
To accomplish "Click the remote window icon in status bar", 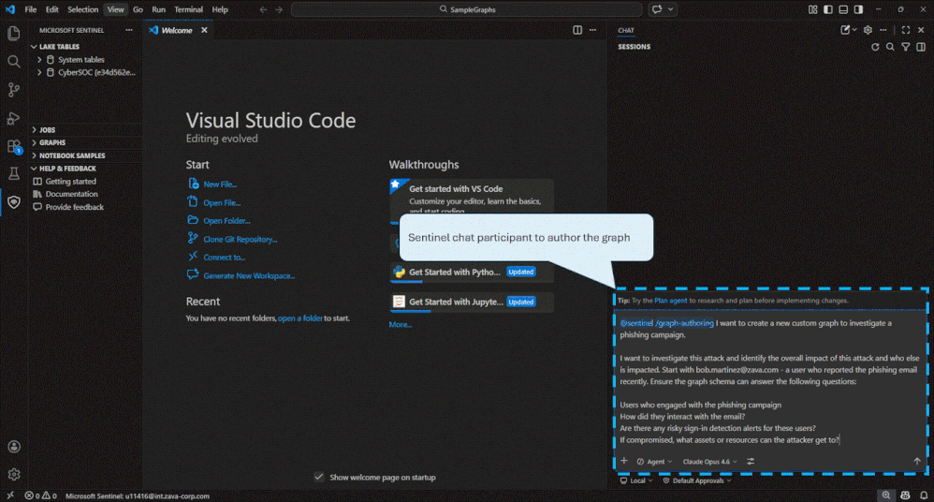I will [x=10, y=495].
